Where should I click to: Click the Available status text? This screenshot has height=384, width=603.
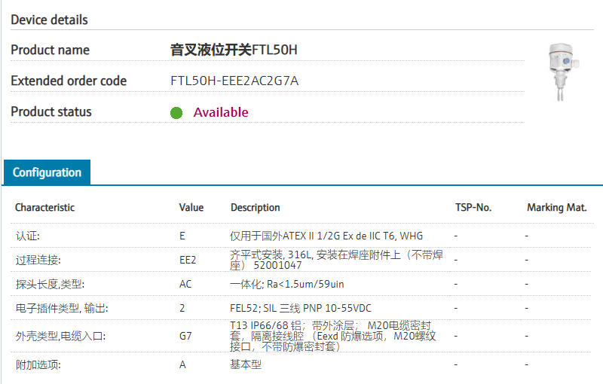click(221, 112)
